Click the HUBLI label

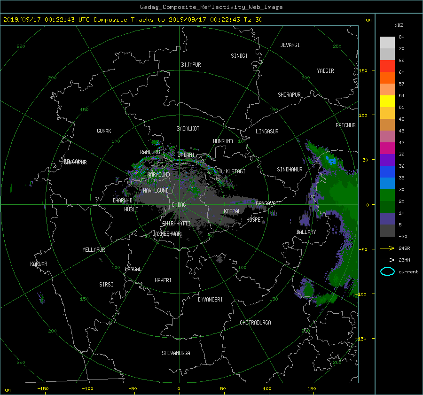131,209
